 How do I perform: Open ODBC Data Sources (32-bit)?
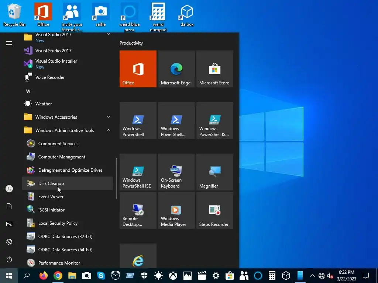click(x=68, y=236)
